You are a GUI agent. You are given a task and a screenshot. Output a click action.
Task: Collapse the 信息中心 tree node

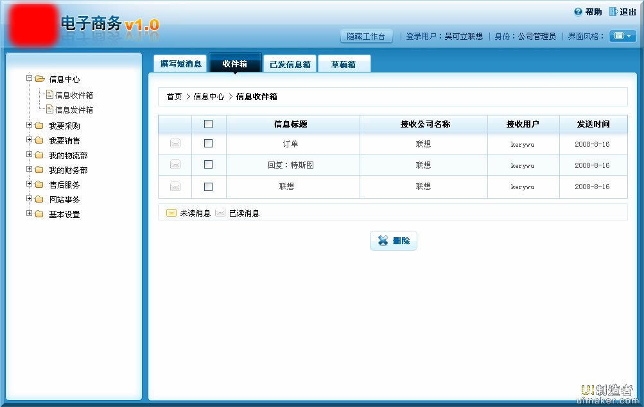29,79
